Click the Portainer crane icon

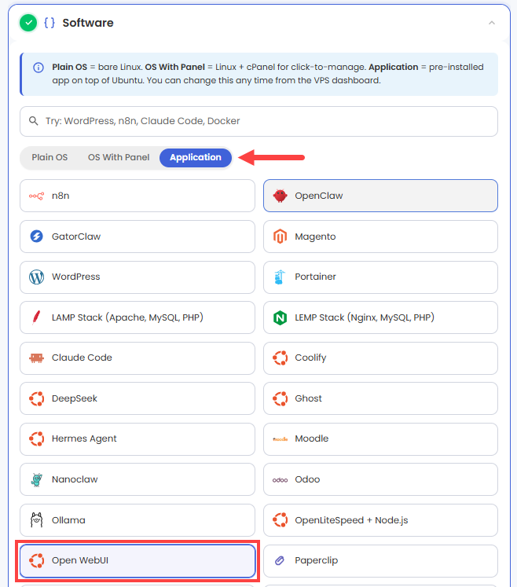pos(280,277)
